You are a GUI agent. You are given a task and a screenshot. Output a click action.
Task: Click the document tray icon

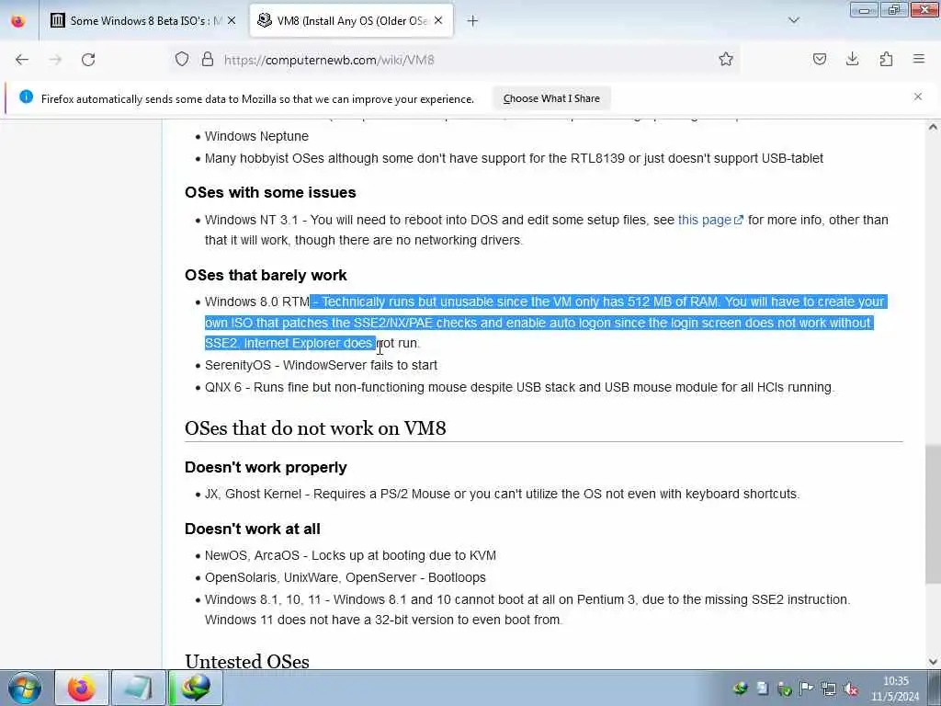pyautogui.click(x=763, y=689)
